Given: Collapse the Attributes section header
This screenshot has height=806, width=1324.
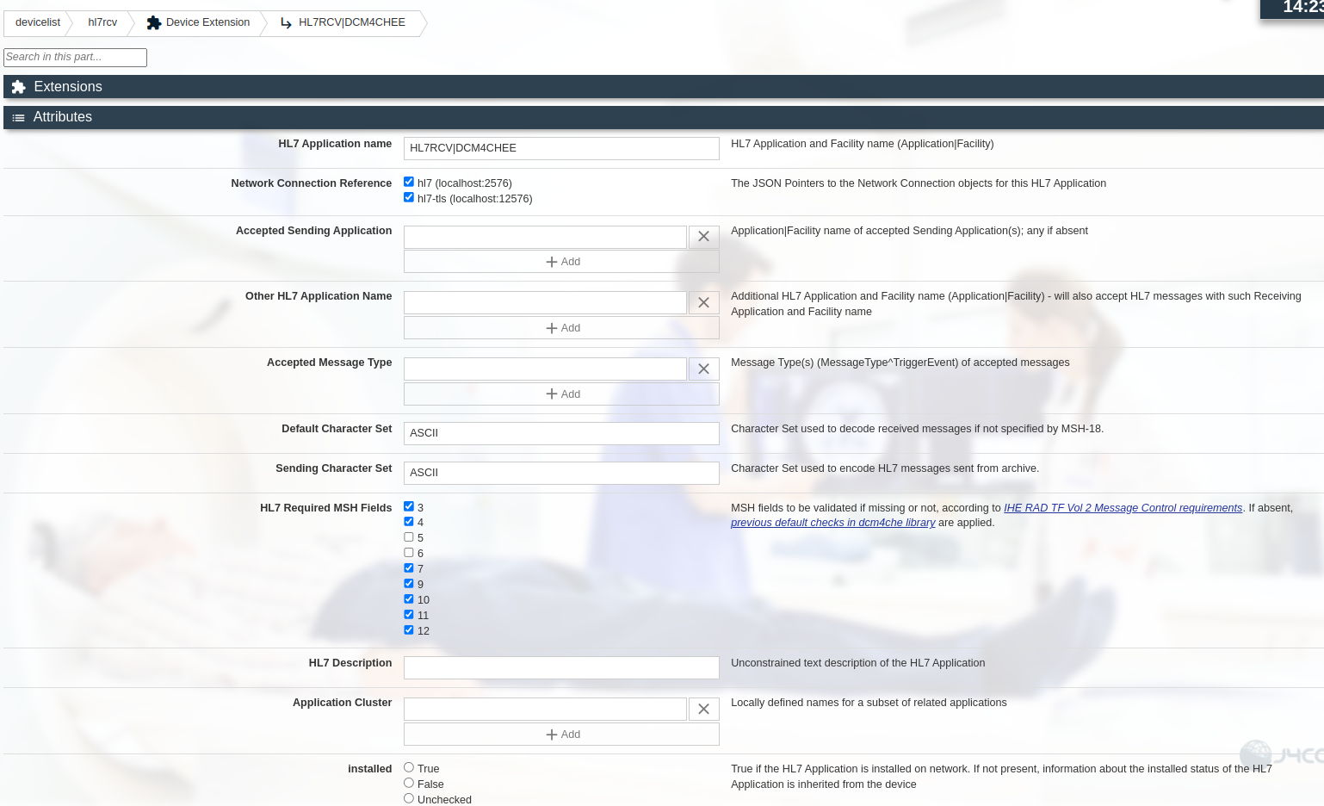Looking at the screenshot, I should 63,117.
